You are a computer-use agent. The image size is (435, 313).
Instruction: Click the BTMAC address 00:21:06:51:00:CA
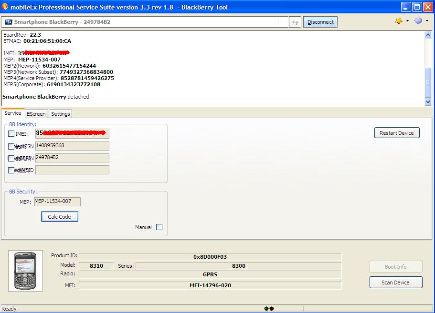click(x=47, y=41)
